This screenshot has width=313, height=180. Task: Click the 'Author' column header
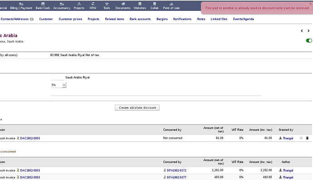click(286, 162)
